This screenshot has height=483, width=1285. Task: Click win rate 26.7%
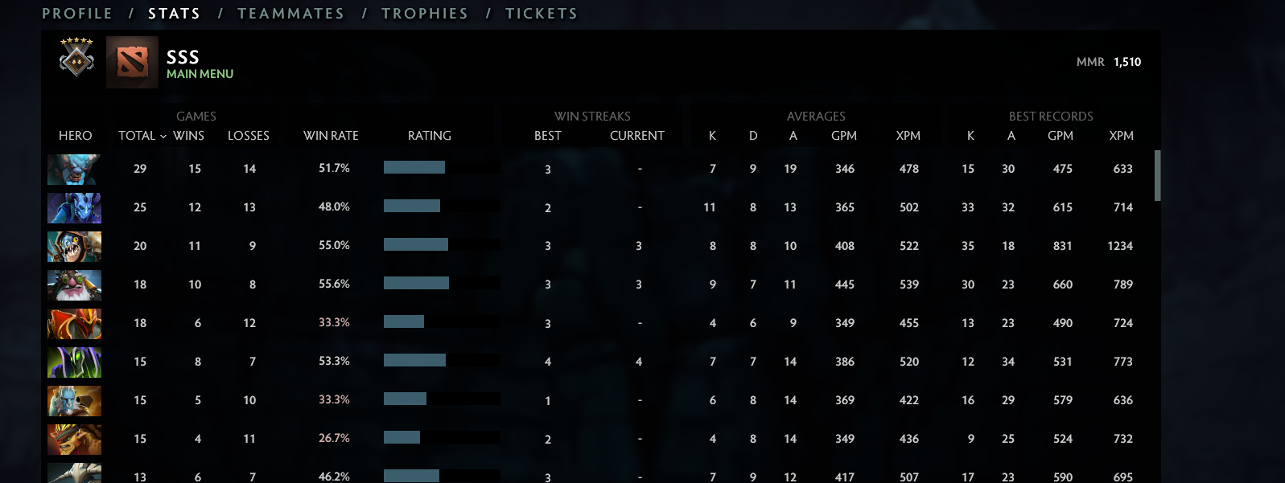pos(334,438)
